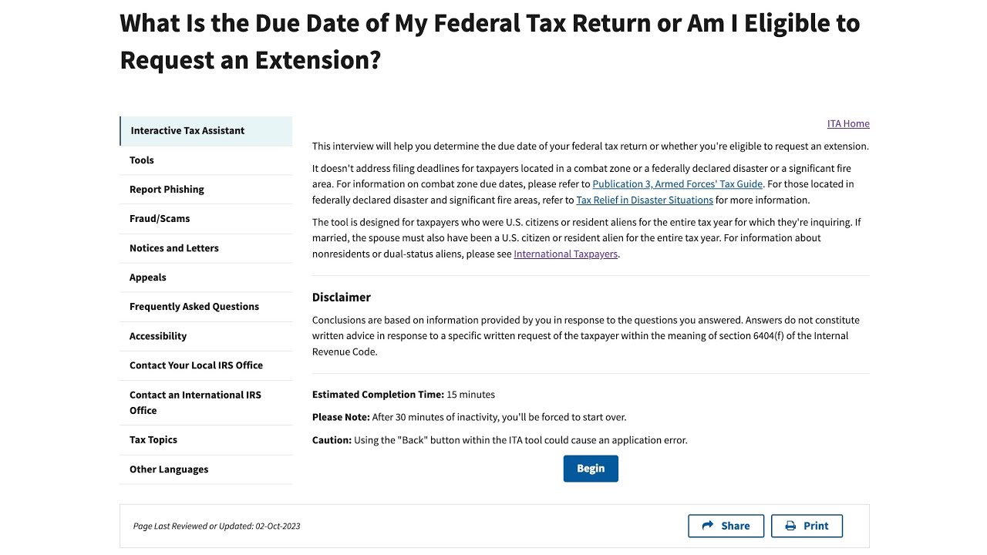This screenshot has width=987, height=555.
Task: Open Publication 3, Armed Forces' Tax Guide link
Action: pyautogui.click(x=678, y=184)
